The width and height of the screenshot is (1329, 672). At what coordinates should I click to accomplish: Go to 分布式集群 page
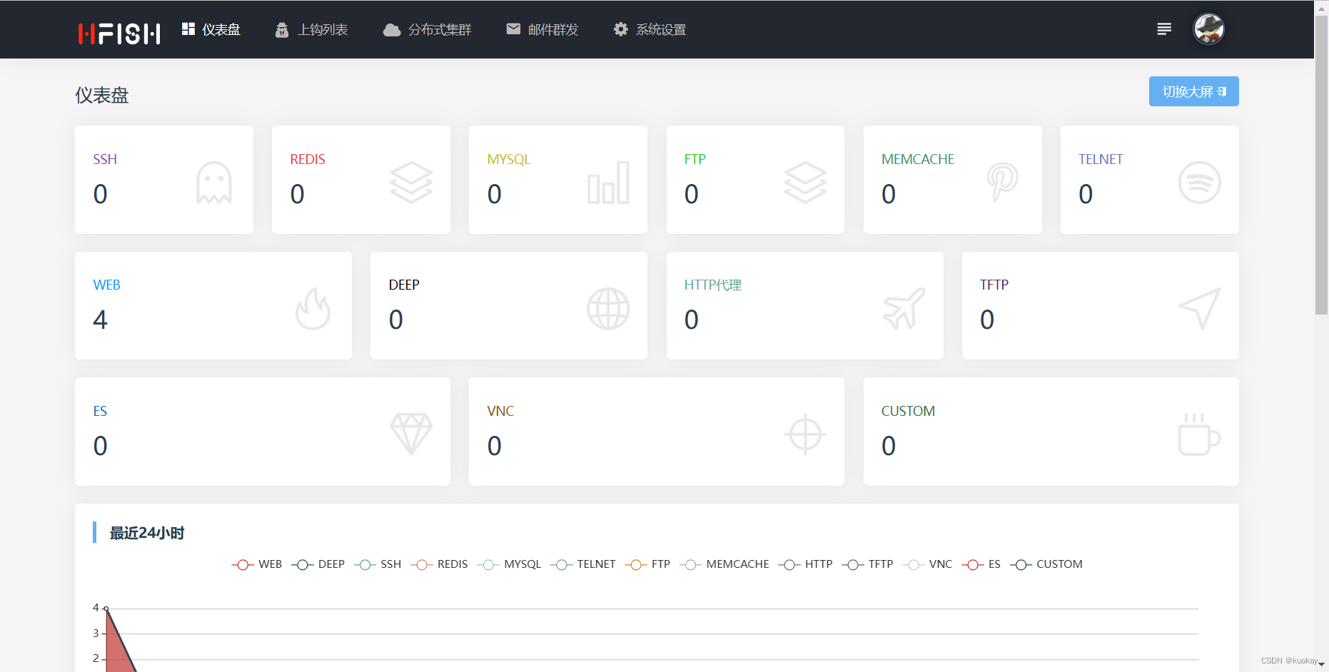point(428,29)
